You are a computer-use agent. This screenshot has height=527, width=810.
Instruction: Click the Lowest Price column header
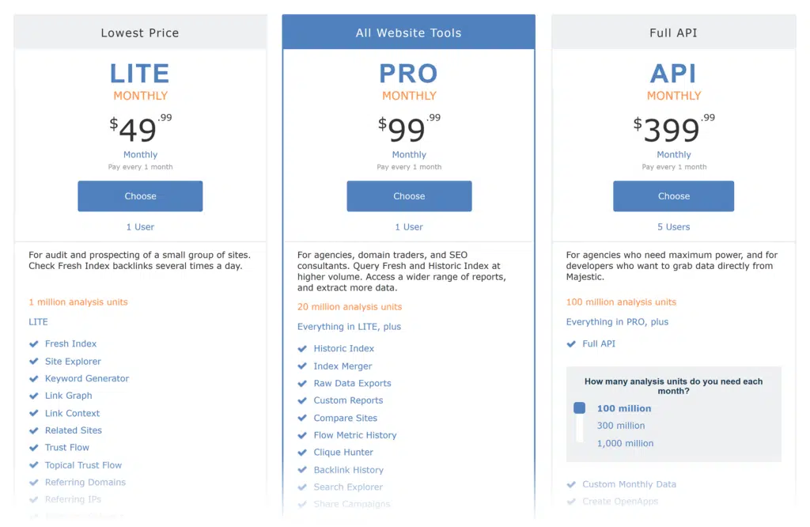140,33
